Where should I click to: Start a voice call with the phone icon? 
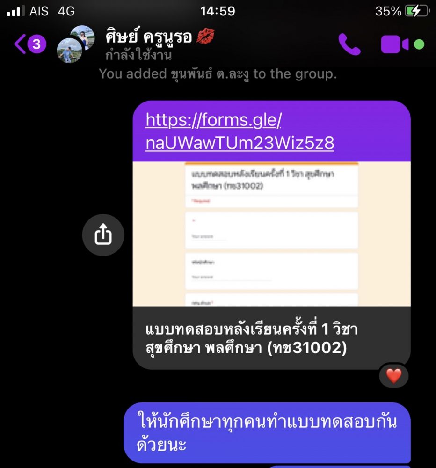tap(349, 44)
